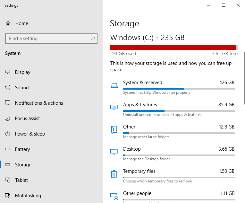This screenshot has width=245, height=203.
Task: Click the Apps & features usage bar
Action: click(x=179, y=111)
